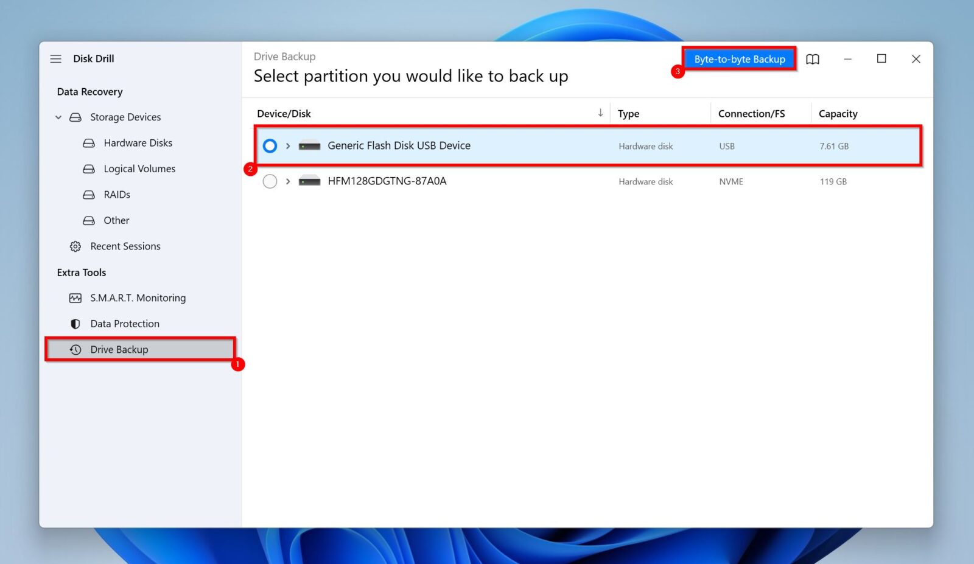Viewport: 974px width, 564px height.
Task: Click the Capacity column header
Action: 838,113
